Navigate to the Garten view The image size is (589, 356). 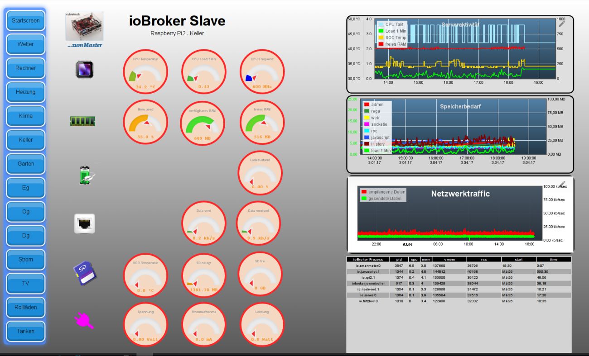(26, 164)
